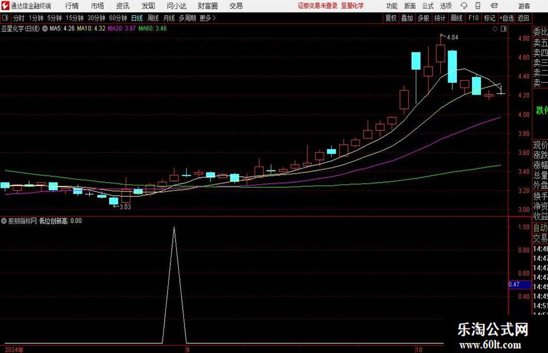Screen dimensions: 548x353
Task: Click the Tongdaxin red logo icon
Action: coord(6,6)
